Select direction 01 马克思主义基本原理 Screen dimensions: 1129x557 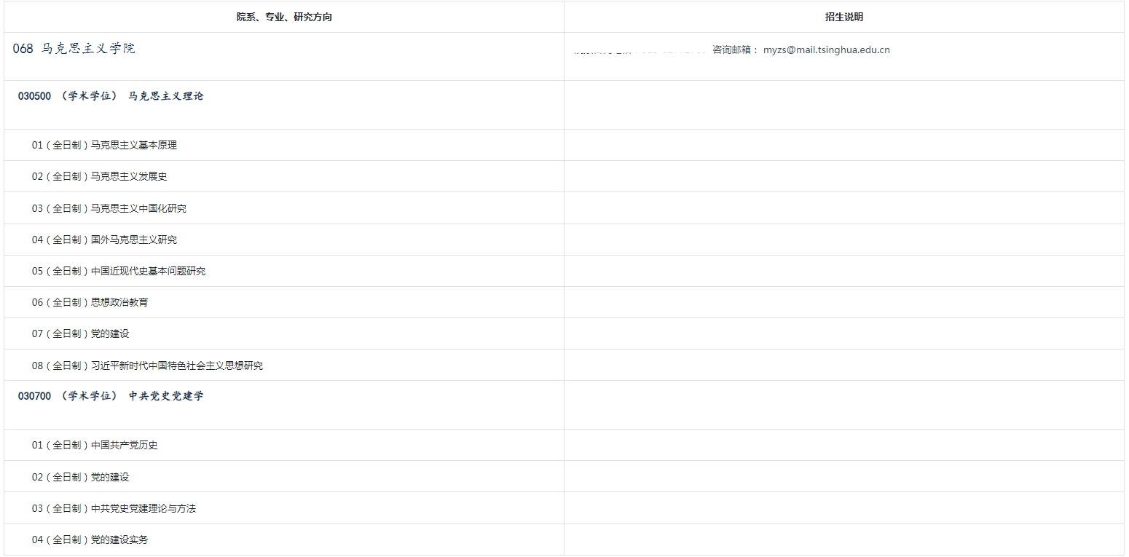pos(104,146)
